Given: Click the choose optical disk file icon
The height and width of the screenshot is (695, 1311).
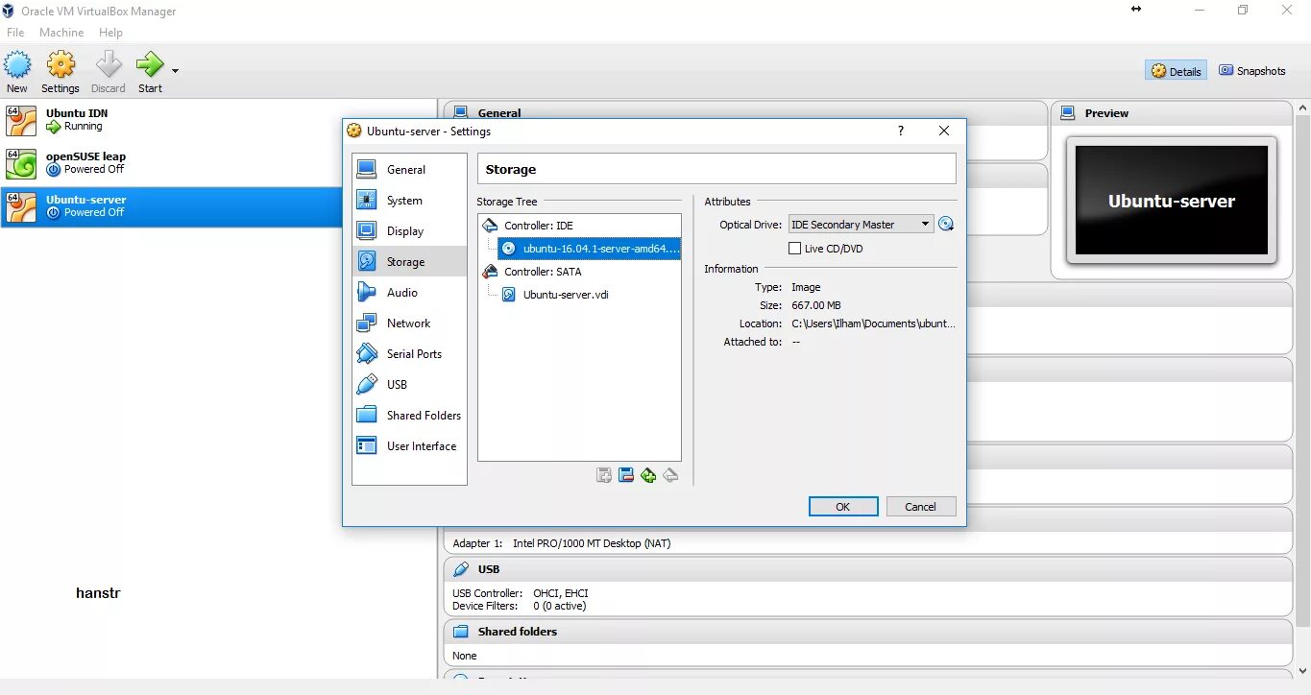Looking at the screenshot, I should [946, 225].
